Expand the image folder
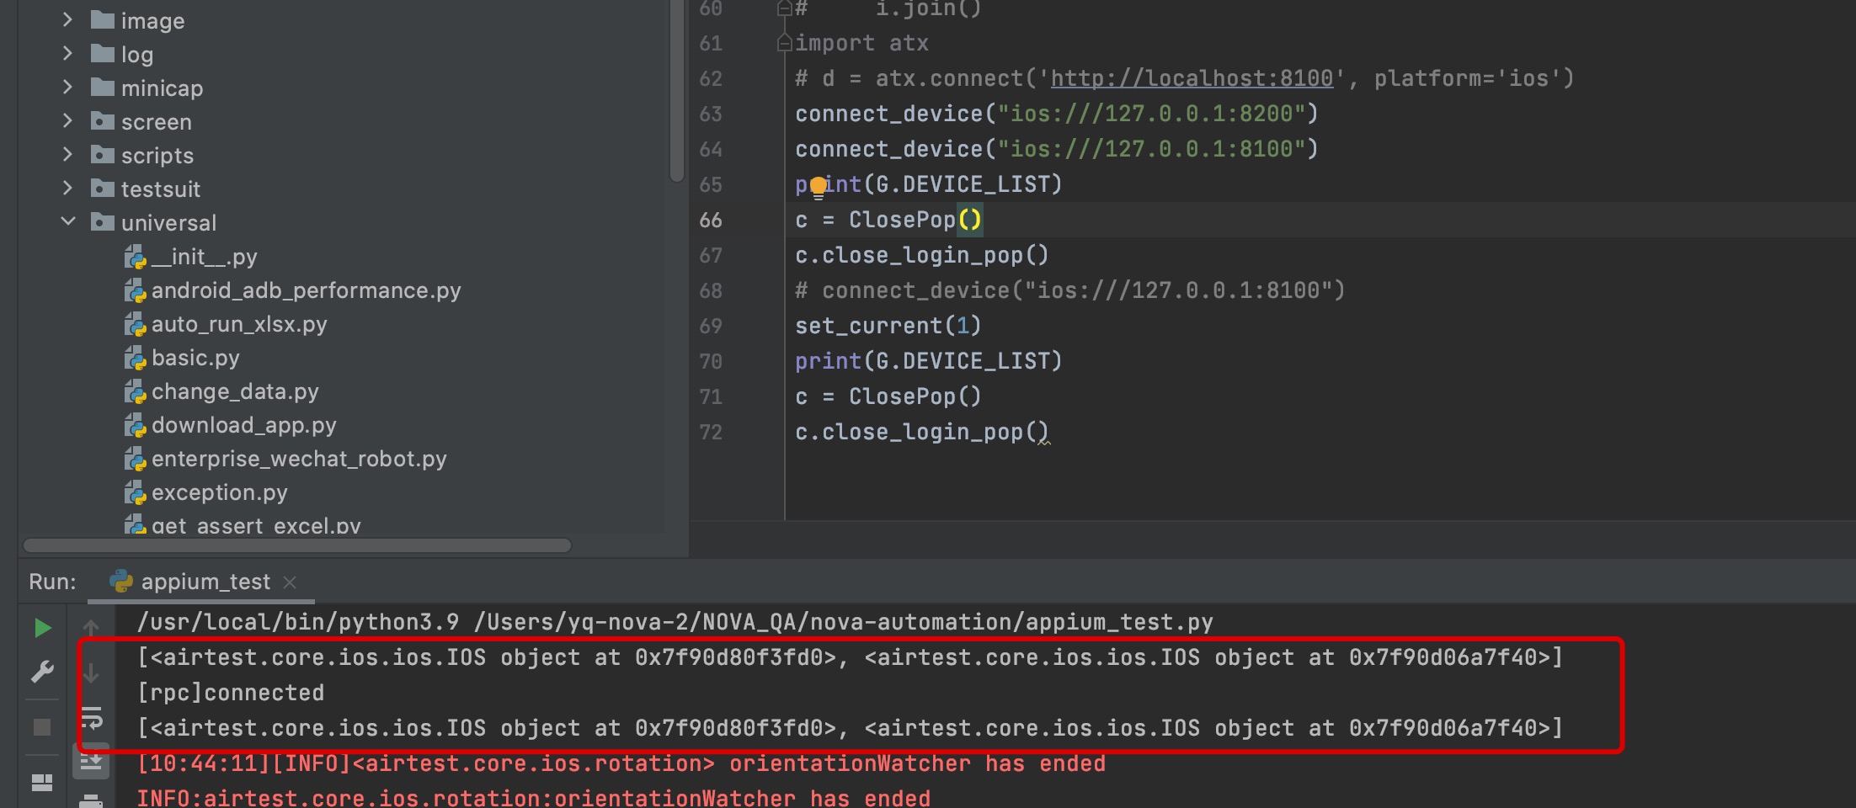The width and height of the screenshot is (1856, 808). coord(67,19)
